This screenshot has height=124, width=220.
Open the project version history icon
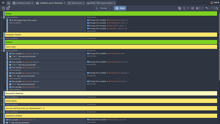(x=4, y=8)
